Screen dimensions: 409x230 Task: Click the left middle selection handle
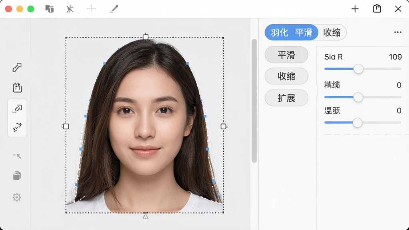pyautogui.click(x=66, y=127)
